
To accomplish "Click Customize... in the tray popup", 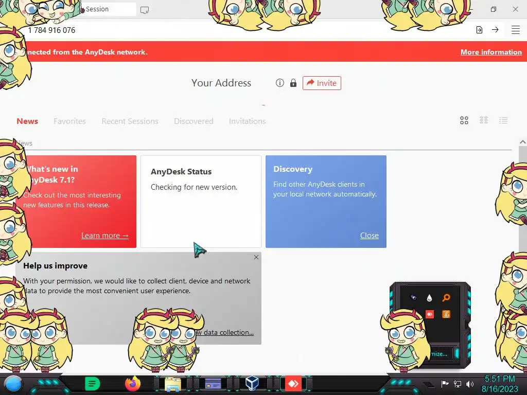I will click(439, 354).
